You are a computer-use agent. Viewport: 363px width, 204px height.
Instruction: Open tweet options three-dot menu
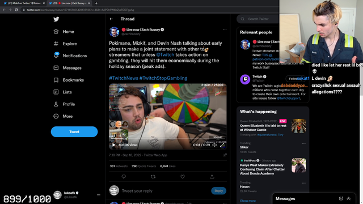pyautogui.click(x=225, y=29)
